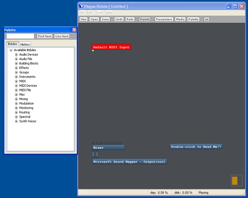
Task: Select the Default MIDI Input bidule
Action: click(x=111, y=47)
